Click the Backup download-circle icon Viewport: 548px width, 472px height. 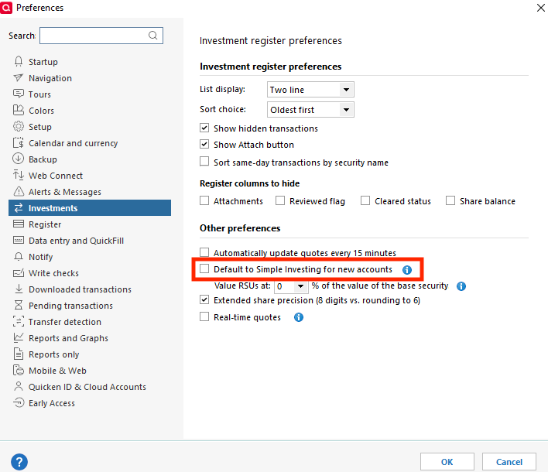click(x=18, y=159)
